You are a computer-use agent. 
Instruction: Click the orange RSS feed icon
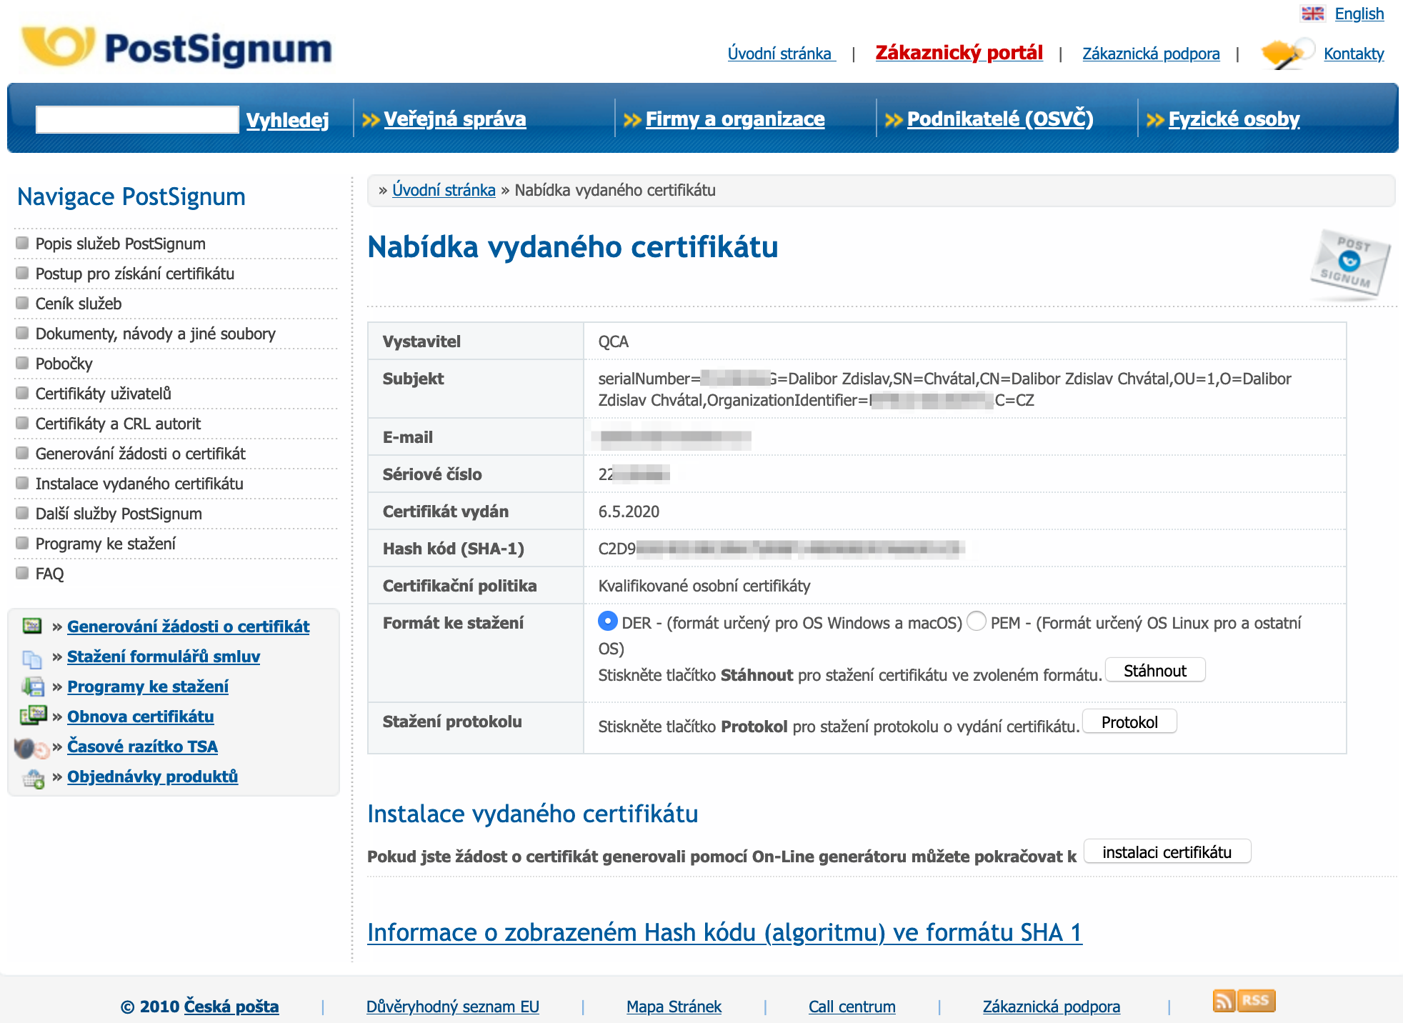click(1224, 1001)
